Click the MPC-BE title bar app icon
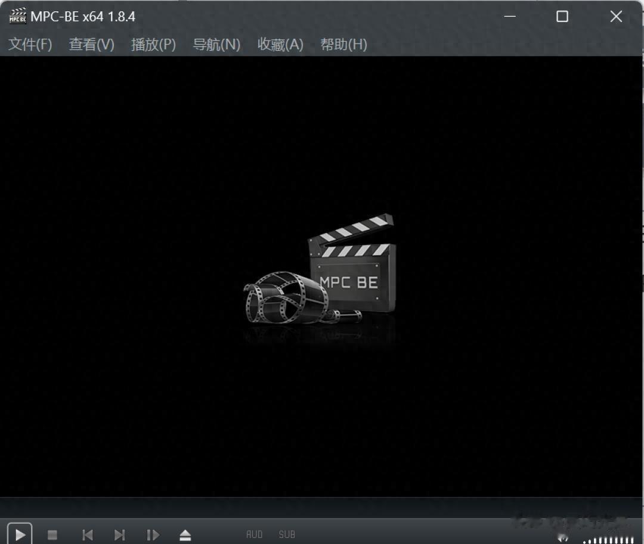644x544 pixels. (18, 16)
